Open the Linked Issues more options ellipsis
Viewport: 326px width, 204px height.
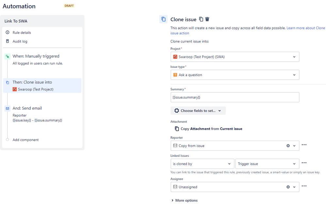coord(304,163)
